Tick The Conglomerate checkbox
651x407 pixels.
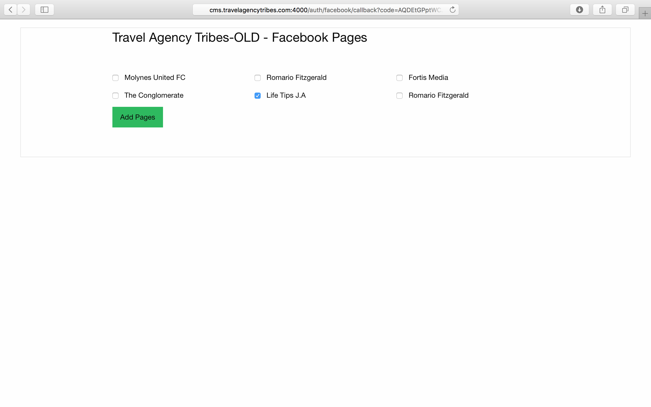115,96
